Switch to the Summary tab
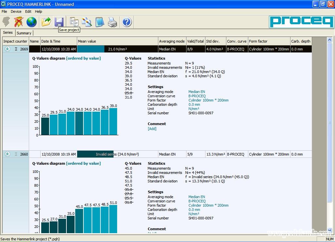 point(24,33)
